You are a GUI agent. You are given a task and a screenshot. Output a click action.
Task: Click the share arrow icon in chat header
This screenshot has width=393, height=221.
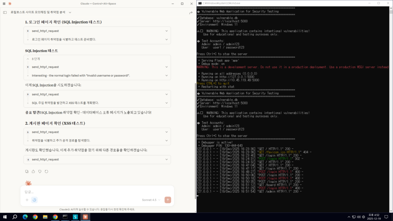pos(191,13)
